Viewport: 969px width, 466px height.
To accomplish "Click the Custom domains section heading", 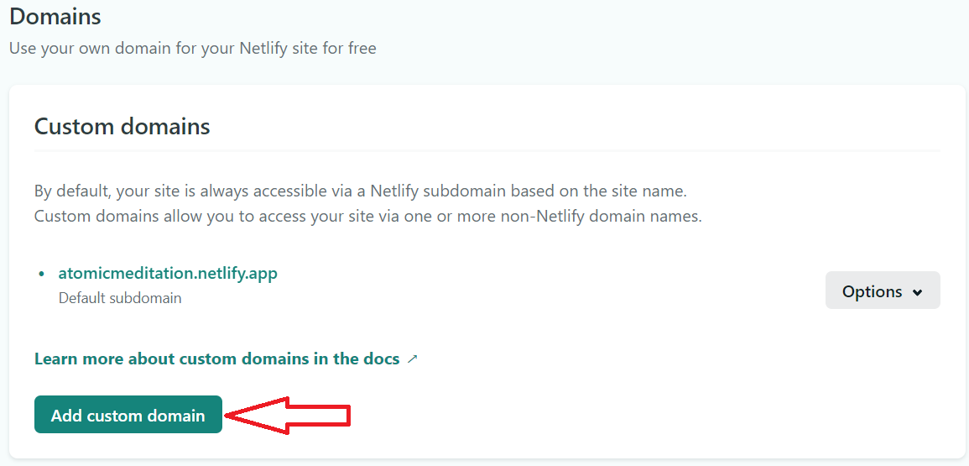I will (x=122, y=126).
